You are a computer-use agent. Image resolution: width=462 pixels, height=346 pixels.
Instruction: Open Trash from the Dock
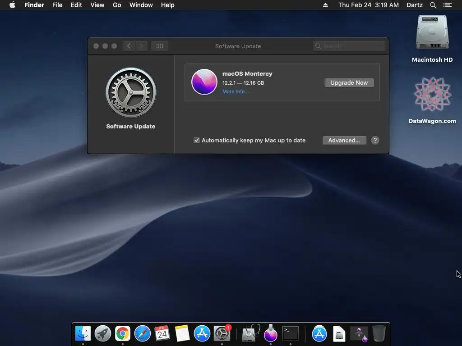point(379,333)
